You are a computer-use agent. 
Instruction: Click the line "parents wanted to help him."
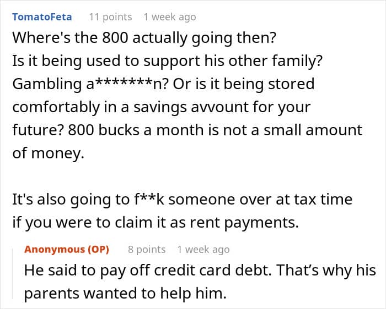pos(125,293)
